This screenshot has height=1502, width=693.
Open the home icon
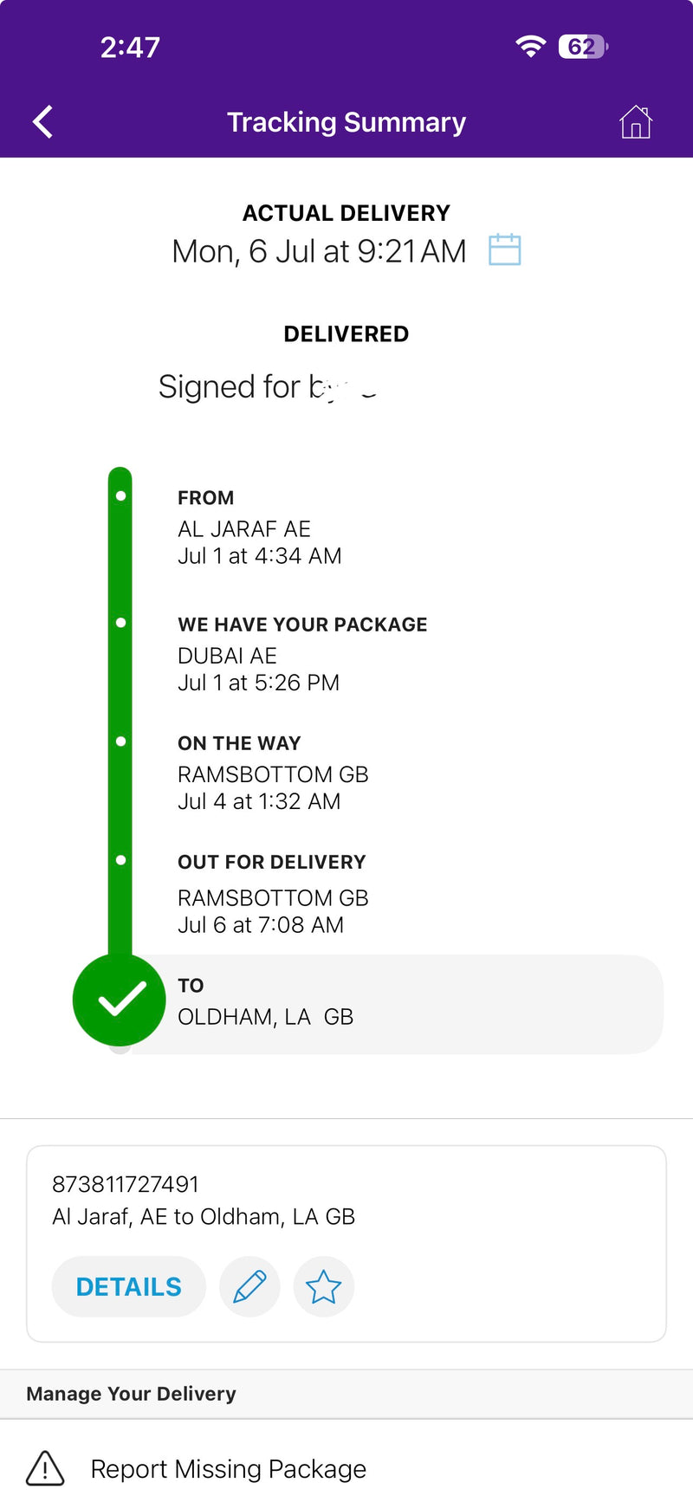tap(636, 122)
